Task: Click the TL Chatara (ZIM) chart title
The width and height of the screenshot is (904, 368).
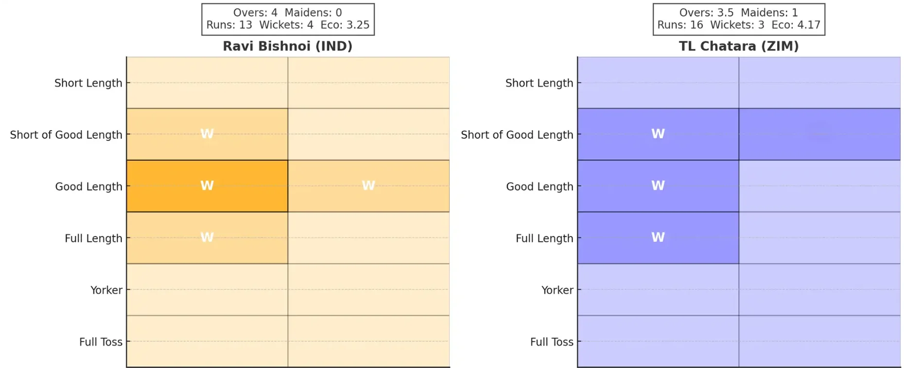Action: pyautogui.click(x=739, y=46)
